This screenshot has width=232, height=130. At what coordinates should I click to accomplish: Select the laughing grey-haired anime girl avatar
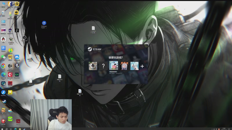(x=124, y=66)
